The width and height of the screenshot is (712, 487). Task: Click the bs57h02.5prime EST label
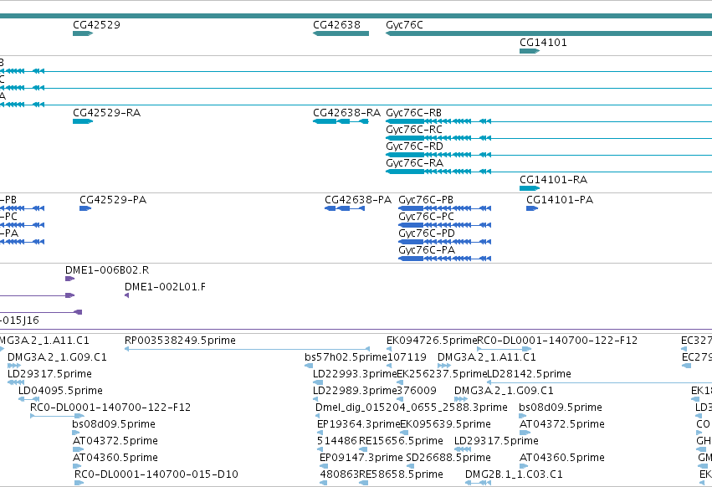click(346, 357)
